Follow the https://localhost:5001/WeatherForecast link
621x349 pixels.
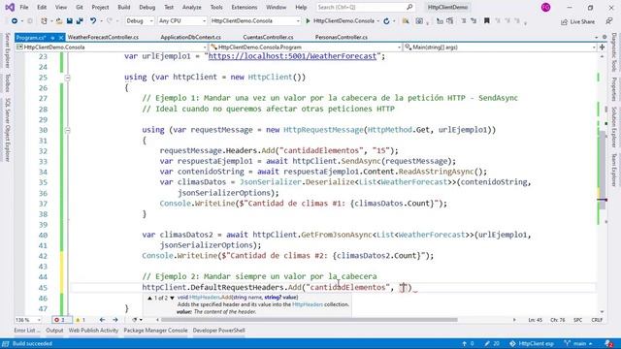[292, 56]
